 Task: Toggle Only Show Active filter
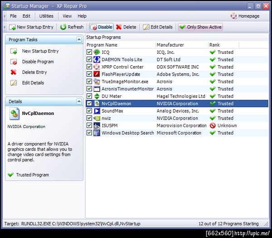[x=200, y=27]
